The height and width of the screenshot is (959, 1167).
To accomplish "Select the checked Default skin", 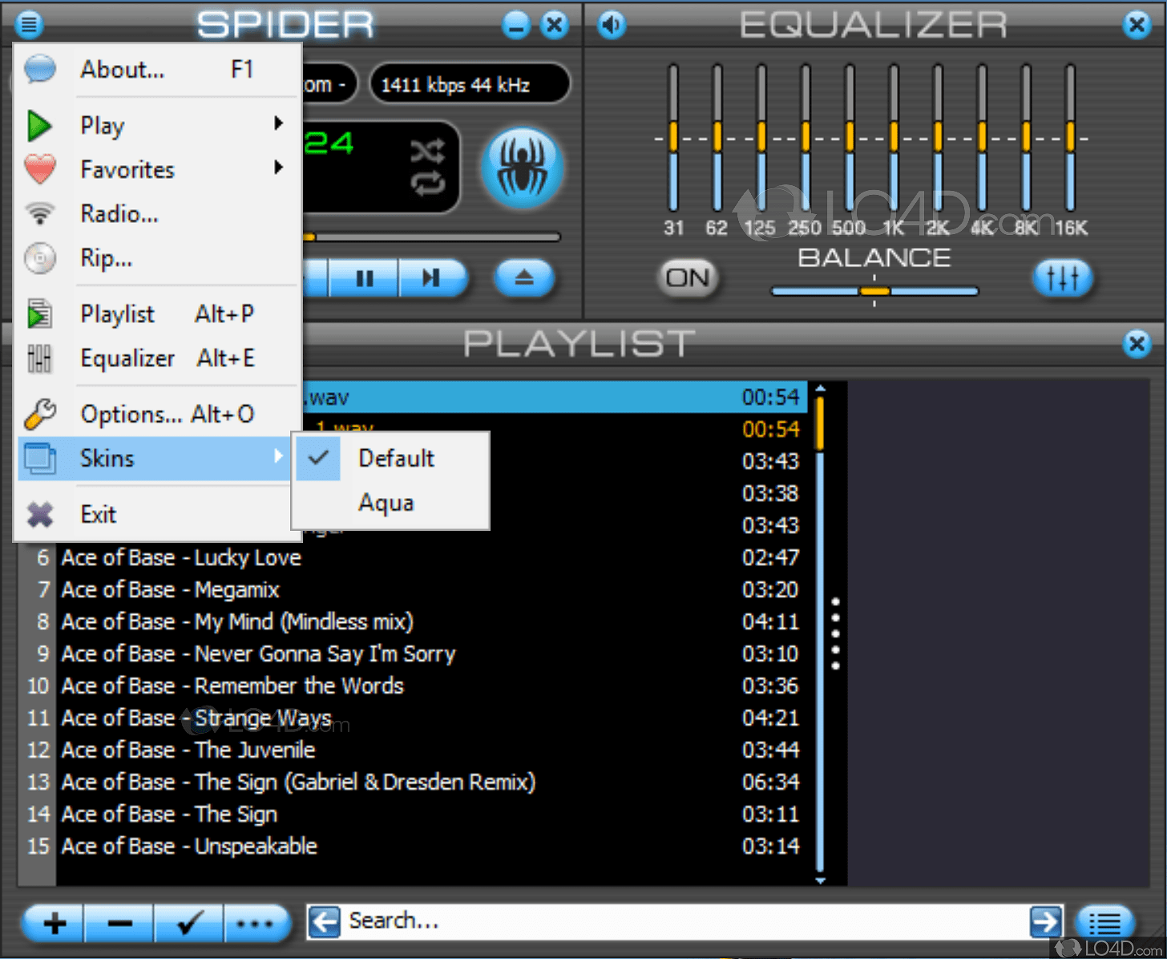I will point(391,458).
